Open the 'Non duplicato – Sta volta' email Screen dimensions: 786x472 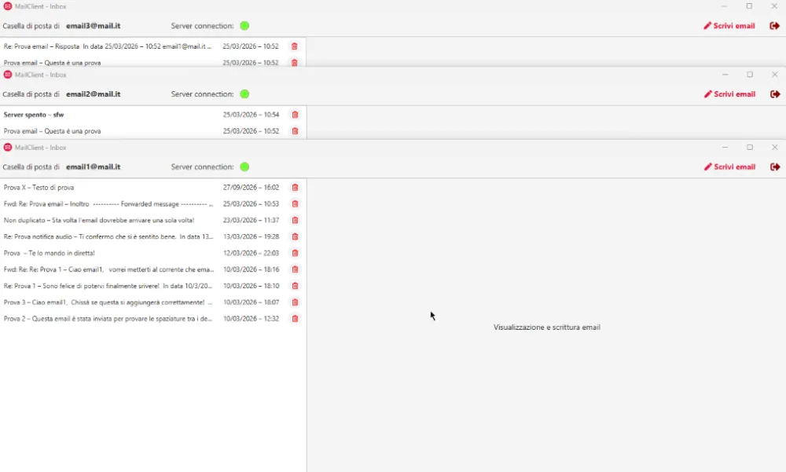(x=153, y=221)
